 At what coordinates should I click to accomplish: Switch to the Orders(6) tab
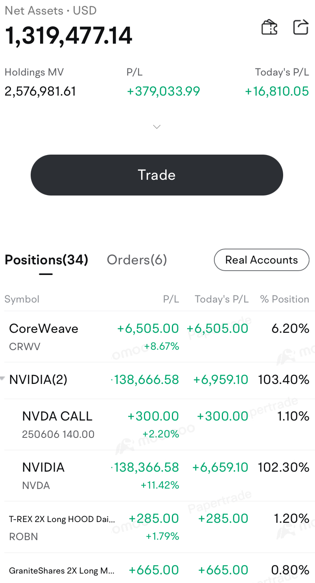coord(137,260)
